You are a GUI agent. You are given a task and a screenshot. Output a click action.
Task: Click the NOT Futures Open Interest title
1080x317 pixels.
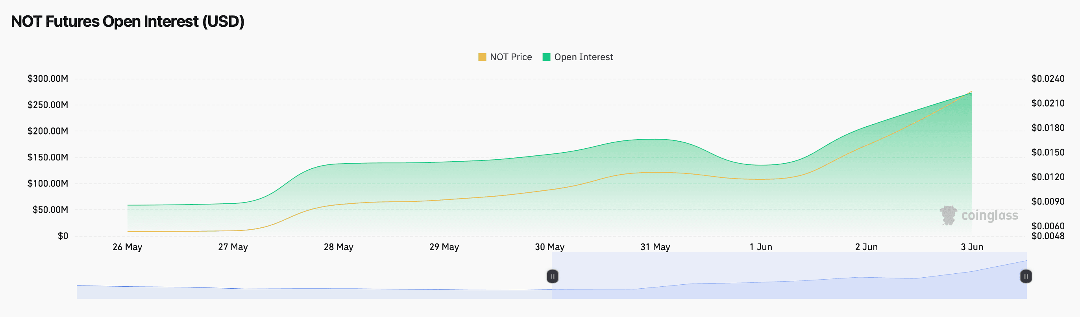pos(128,21)
